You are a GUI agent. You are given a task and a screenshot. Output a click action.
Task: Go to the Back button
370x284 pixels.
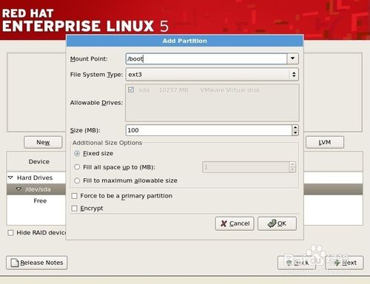point(297,263)
